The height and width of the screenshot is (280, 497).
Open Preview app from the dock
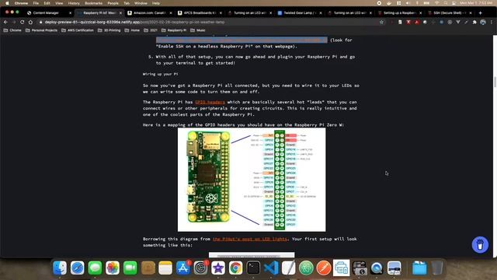394,268
